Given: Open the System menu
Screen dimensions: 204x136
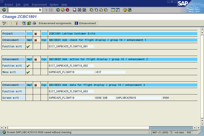Looking at the screenshot, I should pos(54,5).
